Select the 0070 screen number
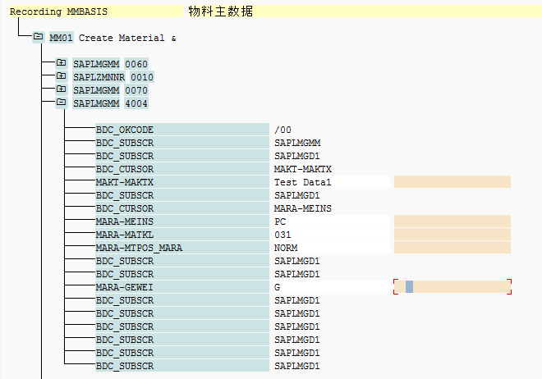Screen dimensions: 542x379 pos(136,90)
